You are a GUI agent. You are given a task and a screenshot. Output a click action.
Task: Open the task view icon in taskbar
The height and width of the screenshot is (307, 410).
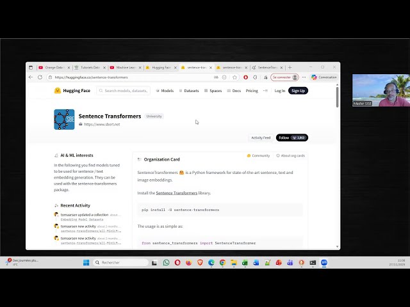point(154,262)
